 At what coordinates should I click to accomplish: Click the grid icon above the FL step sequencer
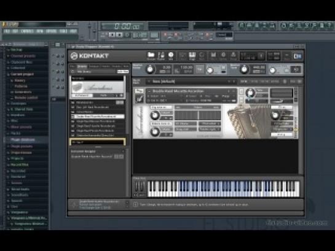[x=57, y=45]
